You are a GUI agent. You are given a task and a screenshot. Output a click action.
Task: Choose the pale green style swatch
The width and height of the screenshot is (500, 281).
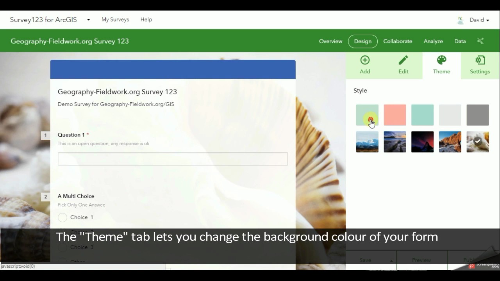367,115
